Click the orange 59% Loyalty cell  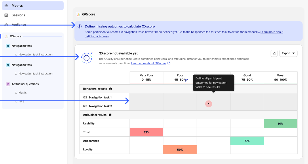click(x=180, y=150)
